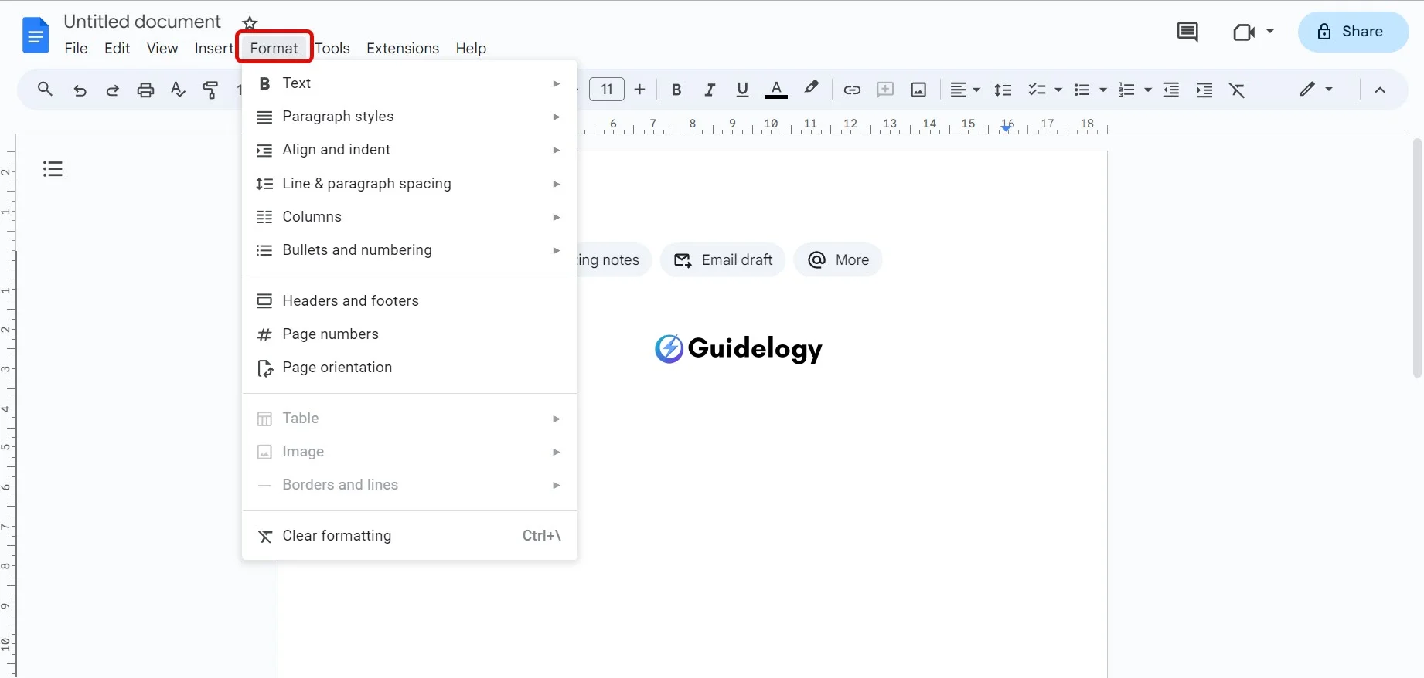Expand the Text submenu in Format
The height and width of the screenshot is (678, 1424).
410,83
